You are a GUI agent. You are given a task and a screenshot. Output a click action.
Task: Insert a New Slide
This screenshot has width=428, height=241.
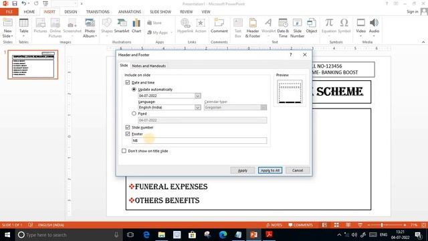7,27
